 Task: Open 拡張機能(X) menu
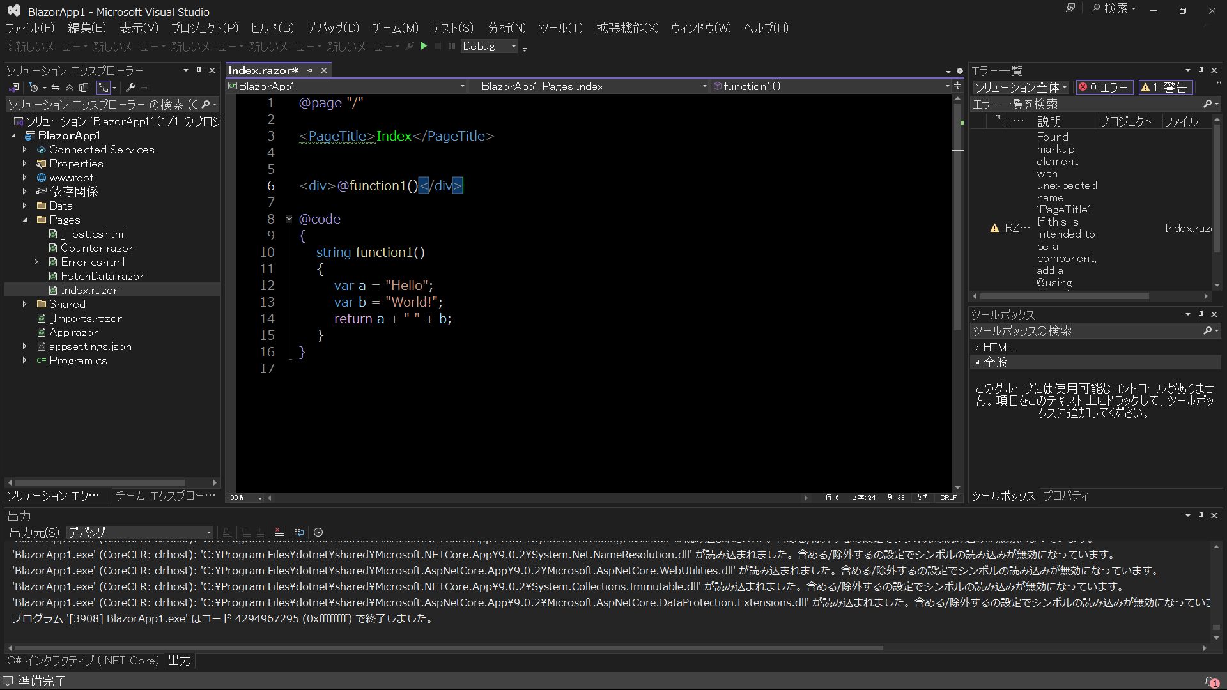(x=628, y=28)
